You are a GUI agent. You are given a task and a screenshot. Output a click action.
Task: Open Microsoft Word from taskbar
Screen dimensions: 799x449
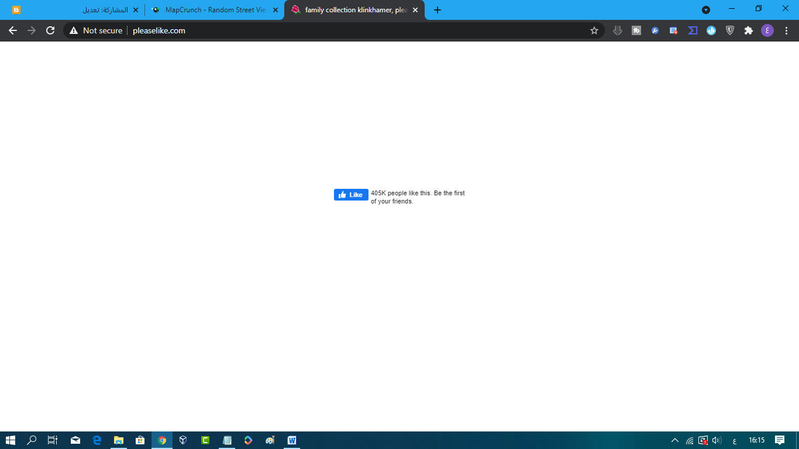(x=292, y=440)
